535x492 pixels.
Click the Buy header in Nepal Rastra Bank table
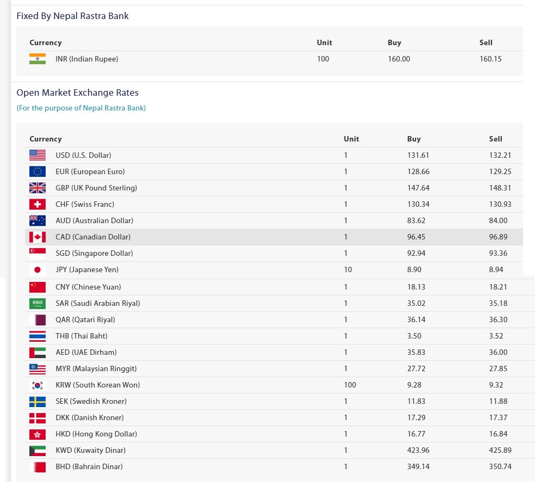click(394, 42)
